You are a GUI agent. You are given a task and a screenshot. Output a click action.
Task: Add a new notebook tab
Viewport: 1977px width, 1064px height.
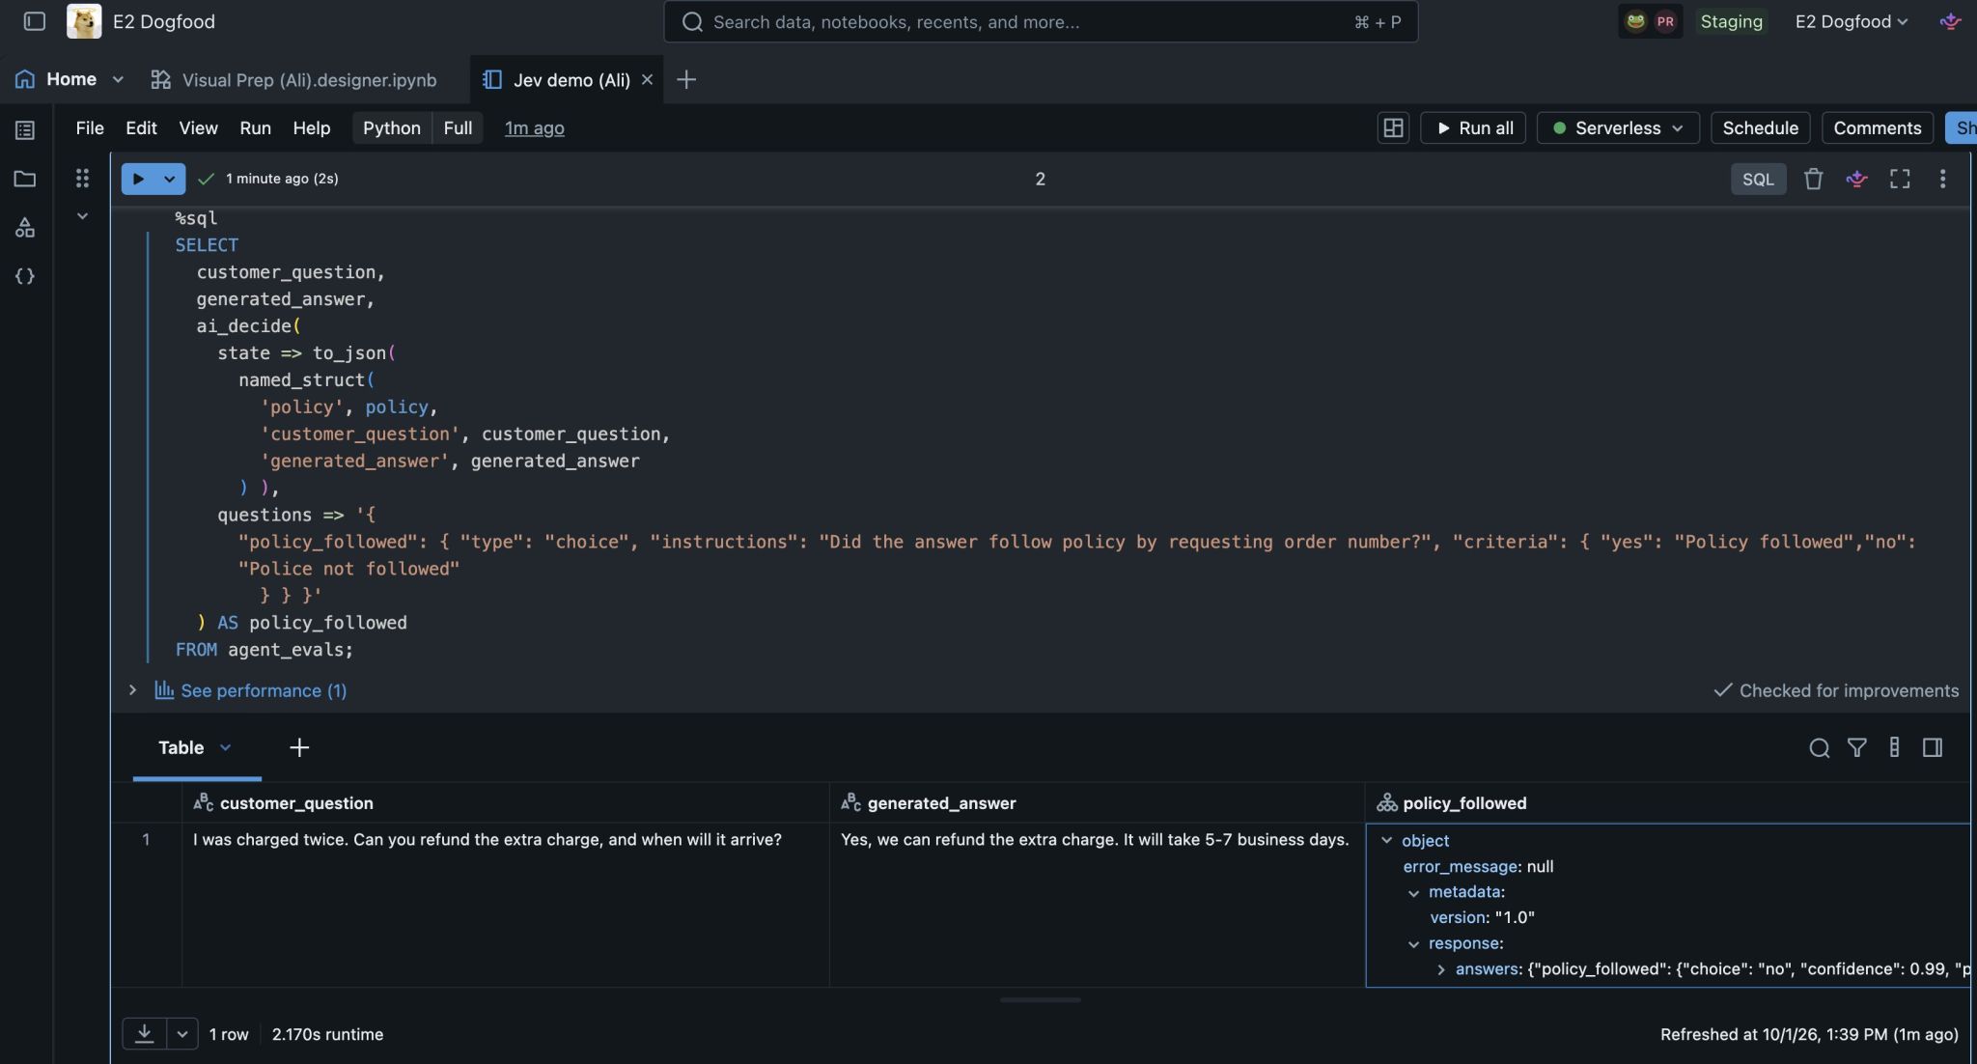686,79
